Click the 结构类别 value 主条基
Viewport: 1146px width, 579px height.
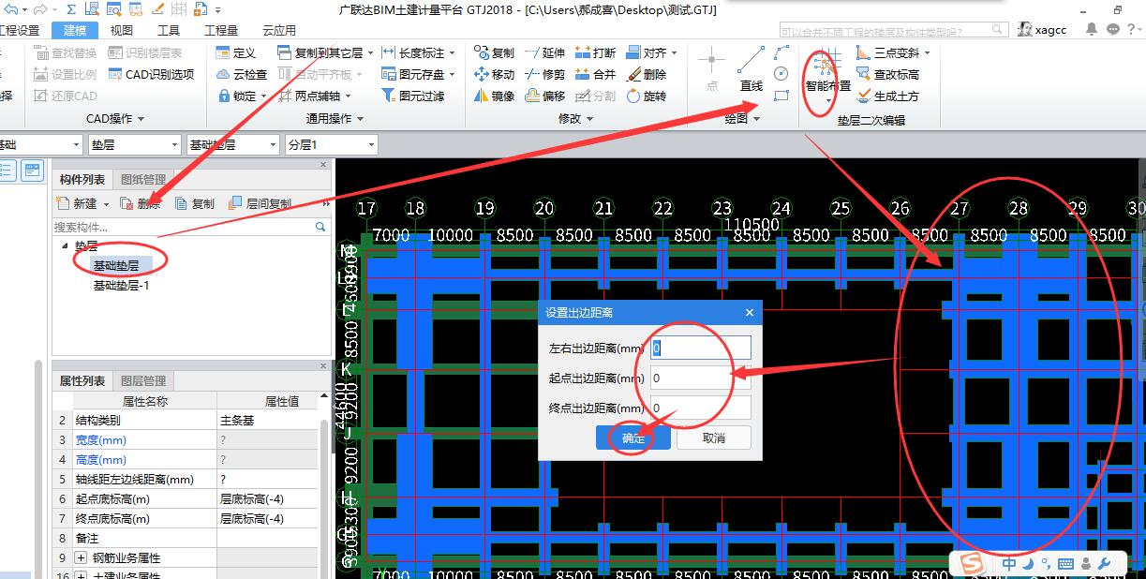point(268,421)
